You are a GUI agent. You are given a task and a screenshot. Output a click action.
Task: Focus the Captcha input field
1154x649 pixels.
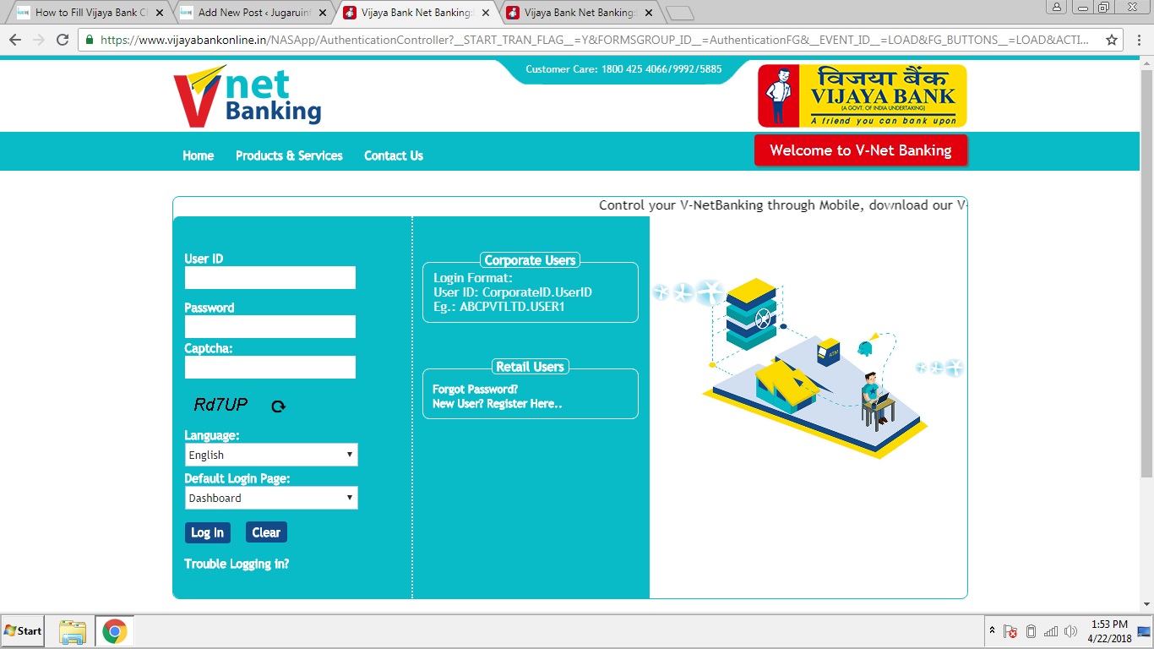tap(270, 367)
